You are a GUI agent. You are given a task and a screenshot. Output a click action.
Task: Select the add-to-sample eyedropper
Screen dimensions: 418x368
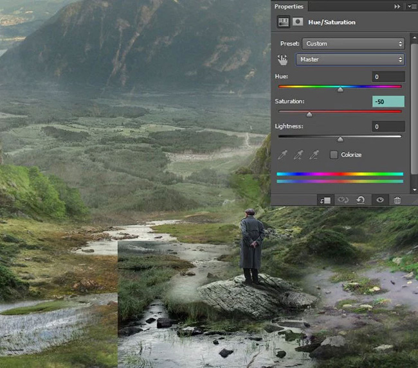(x=298, y=155)
